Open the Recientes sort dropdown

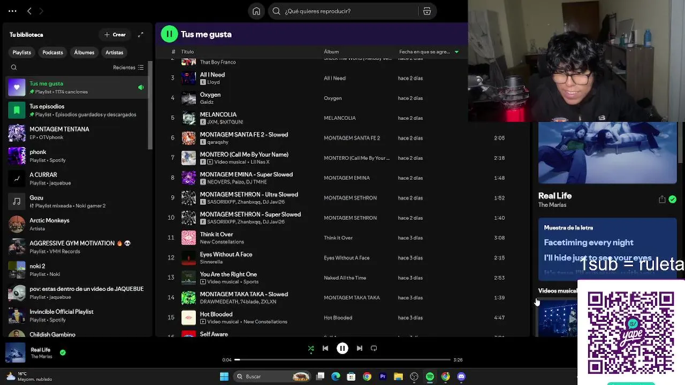[x=128, y=67]
